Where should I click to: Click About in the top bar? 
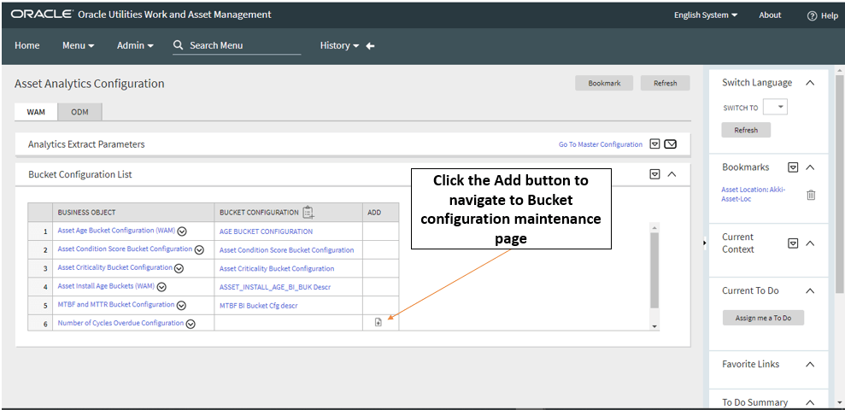click(x=770, y=15)
